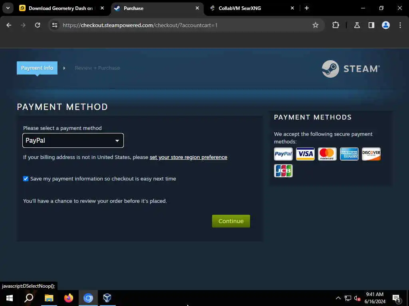Viewport: 409px width, 306px height.
Task: Click 'You'll have a chance to review' text
Action: pos(95,201)
